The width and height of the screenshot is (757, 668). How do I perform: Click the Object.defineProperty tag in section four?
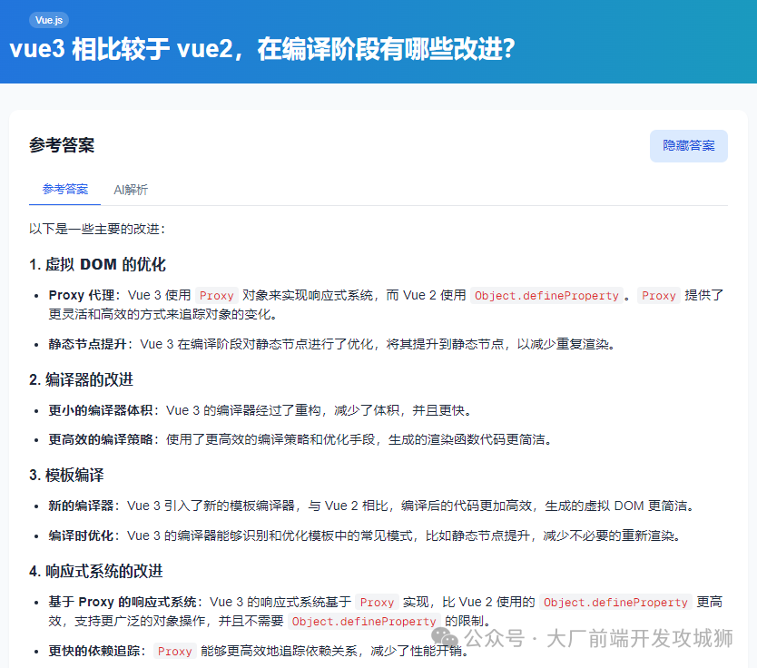[615, 602]
